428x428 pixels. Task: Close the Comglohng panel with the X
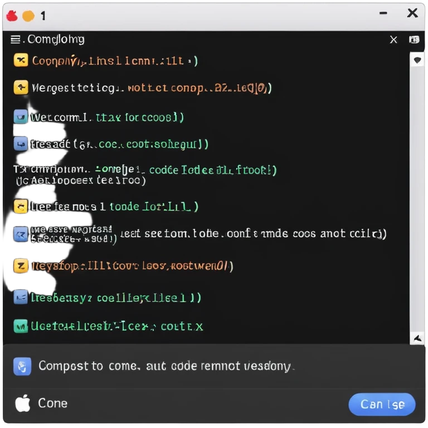pyautogui.click(x=393, y=40)
